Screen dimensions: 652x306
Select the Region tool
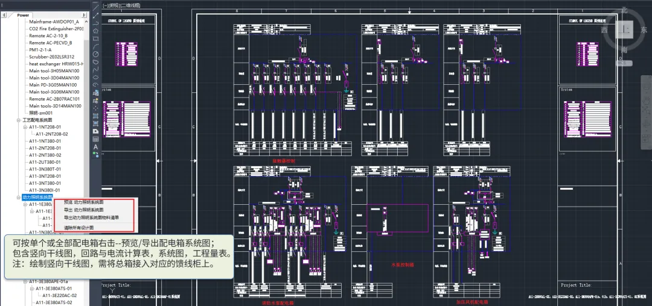point(95,131)
